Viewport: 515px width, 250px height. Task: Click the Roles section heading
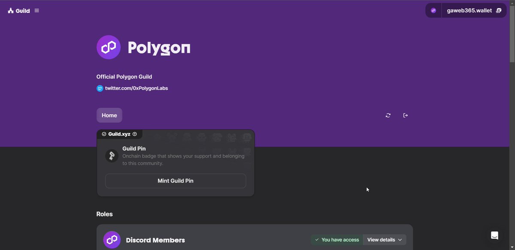pos(104,214)
